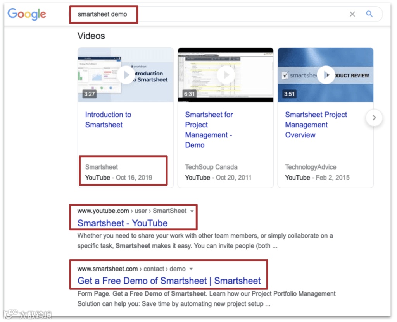Screen dimensions: 397x322
Task: Play the Introduction to Smartsheet video
Action: (126, 75)
